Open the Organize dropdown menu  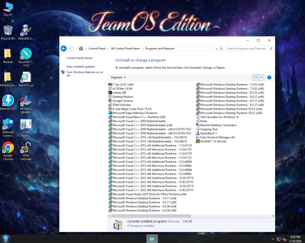pyautogui.click(x=118, y=77)
